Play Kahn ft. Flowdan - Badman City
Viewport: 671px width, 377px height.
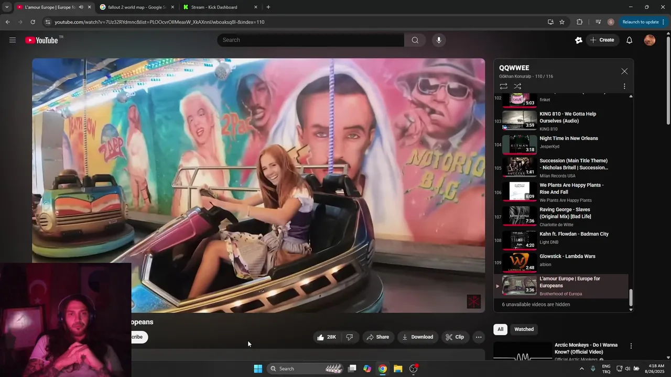click(574, 235)
